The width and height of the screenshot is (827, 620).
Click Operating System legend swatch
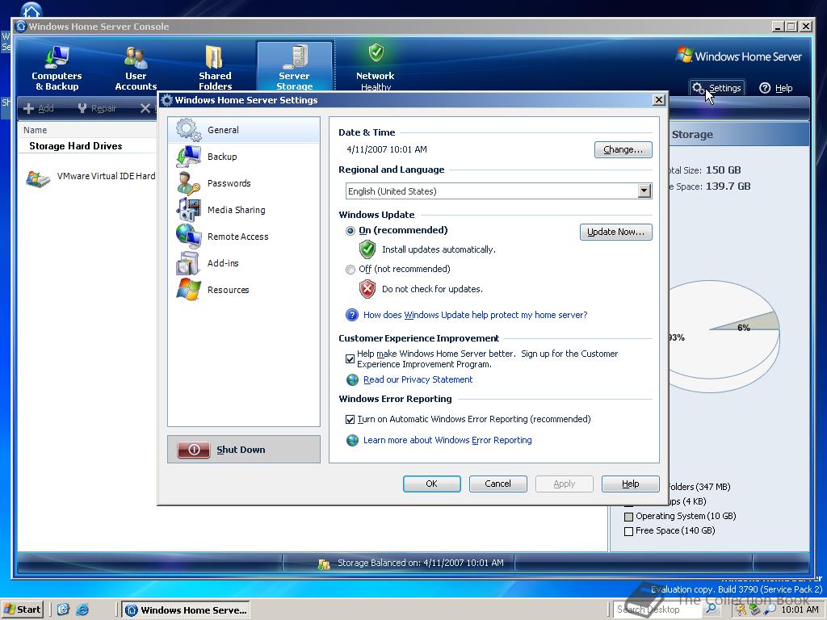coord(628,517)
